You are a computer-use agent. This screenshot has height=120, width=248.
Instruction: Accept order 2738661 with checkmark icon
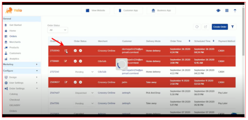click(75, 61)
